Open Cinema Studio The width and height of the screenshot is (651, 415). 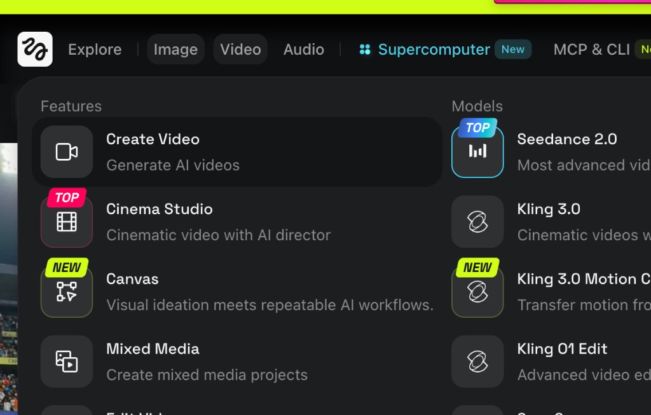(x=237, y=222)
